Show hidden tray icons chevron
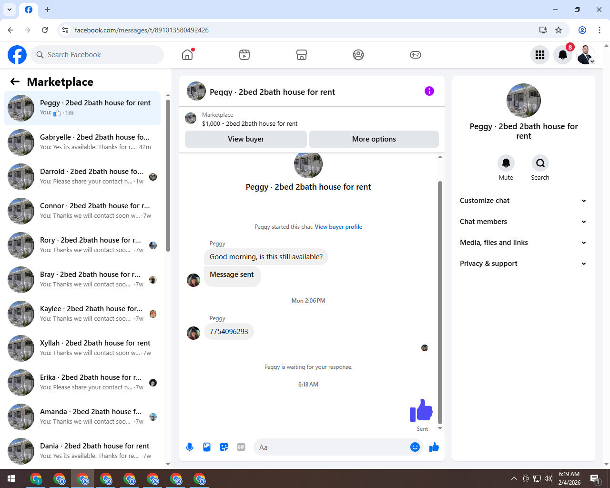This screenshot has height=488, width=610. pos(514,478)
